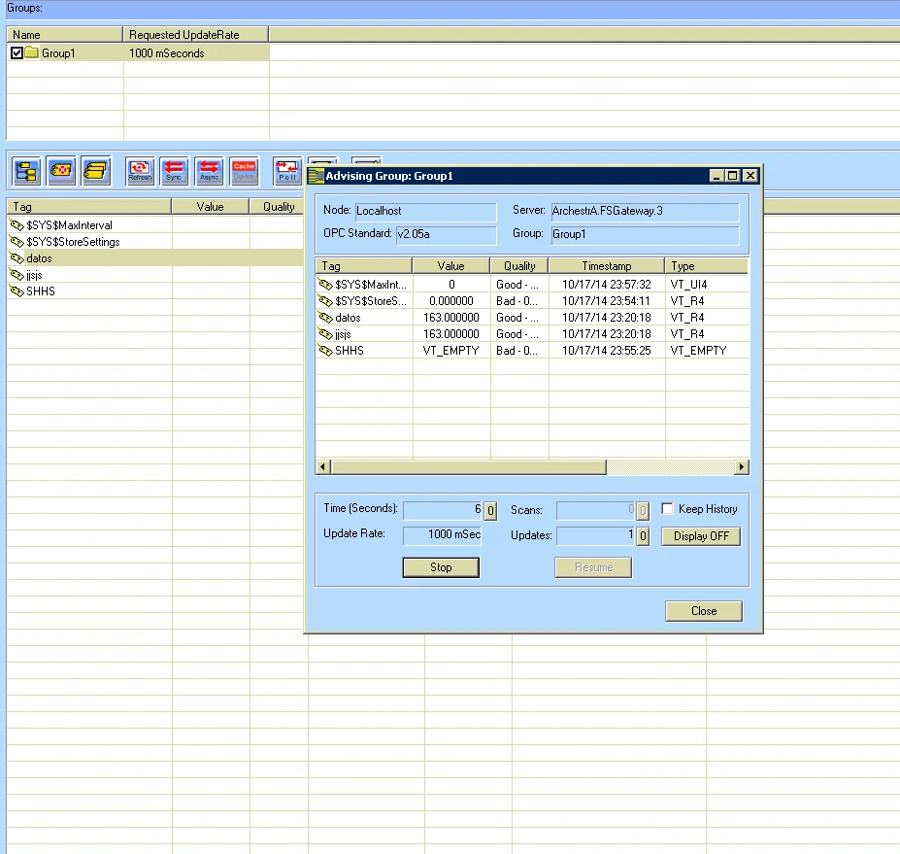Select $SYS$StoreS... row in the dialog

click(532, 301)
